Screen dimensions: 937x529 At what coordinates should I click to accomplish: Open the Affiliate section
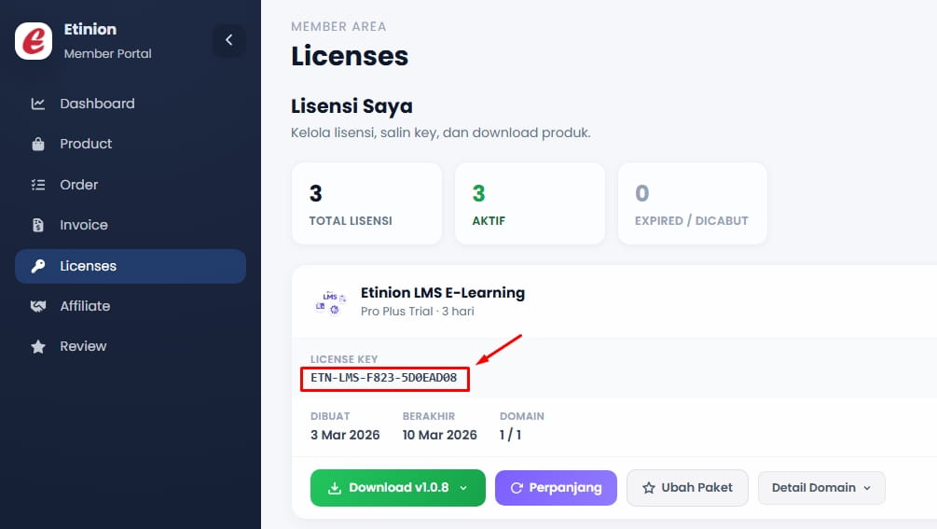(85, 306)
